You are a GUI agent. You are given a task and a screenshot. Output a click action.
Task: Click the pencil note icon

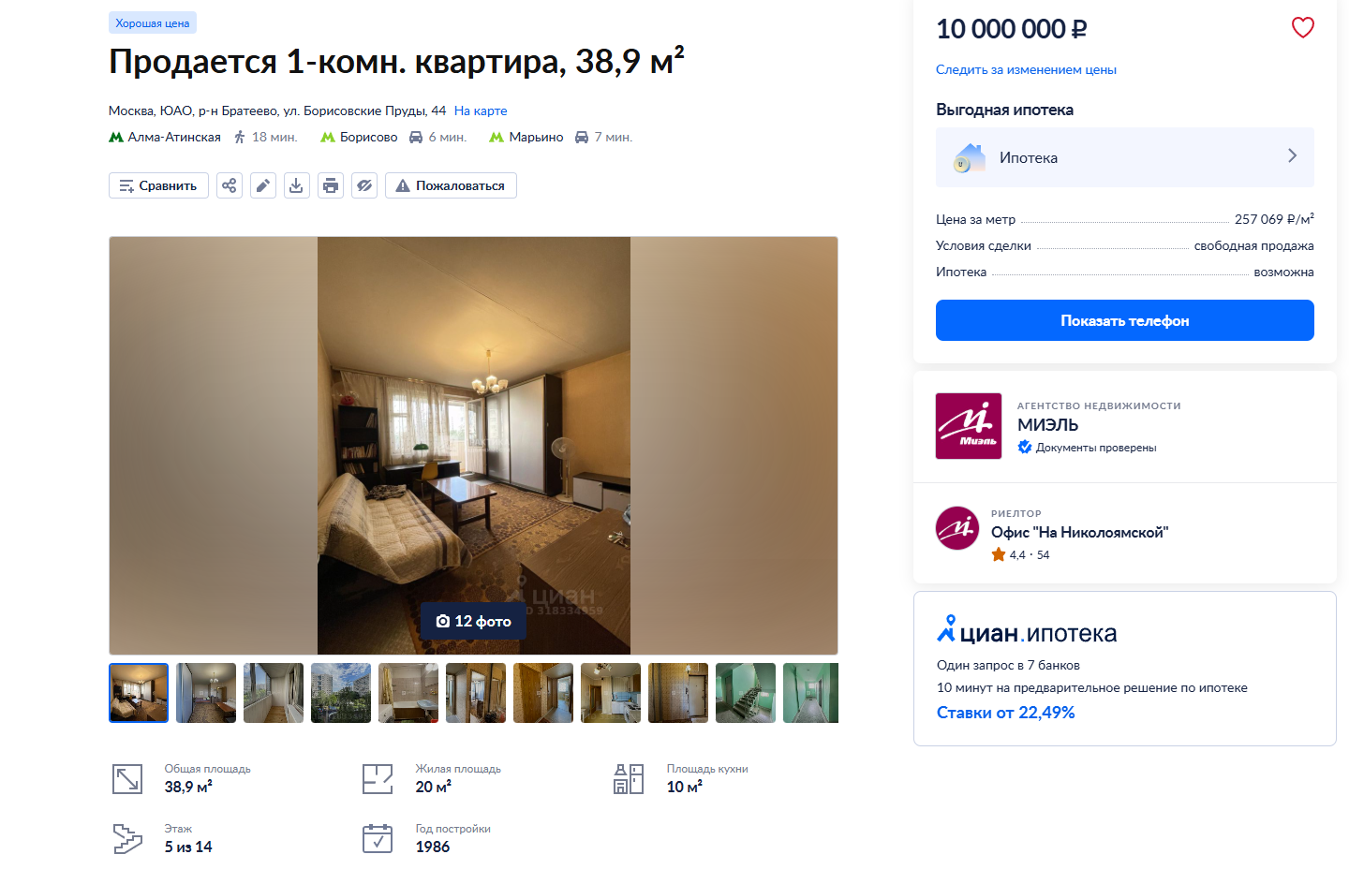point(263,185)
